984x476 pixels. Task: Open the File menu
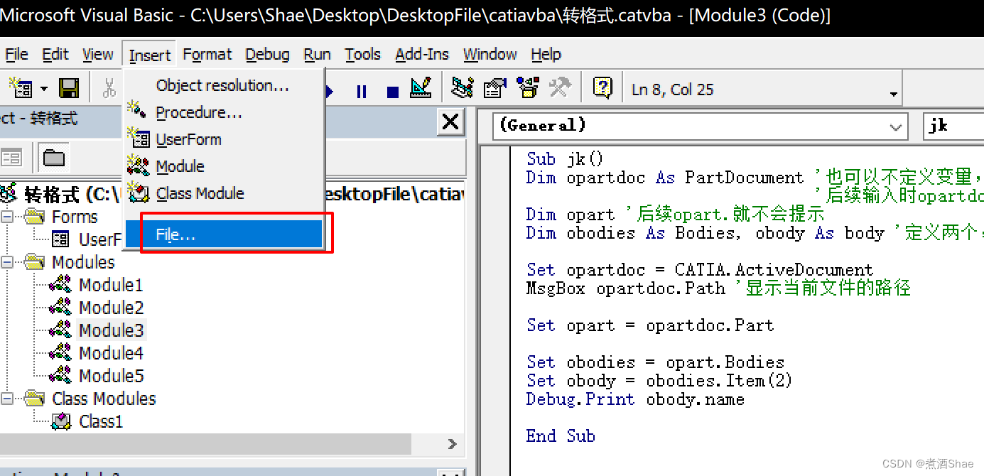pos(16,54)
